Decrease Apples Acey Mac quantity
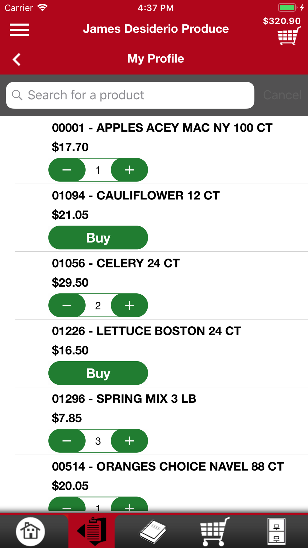 [x=67, y=170]
